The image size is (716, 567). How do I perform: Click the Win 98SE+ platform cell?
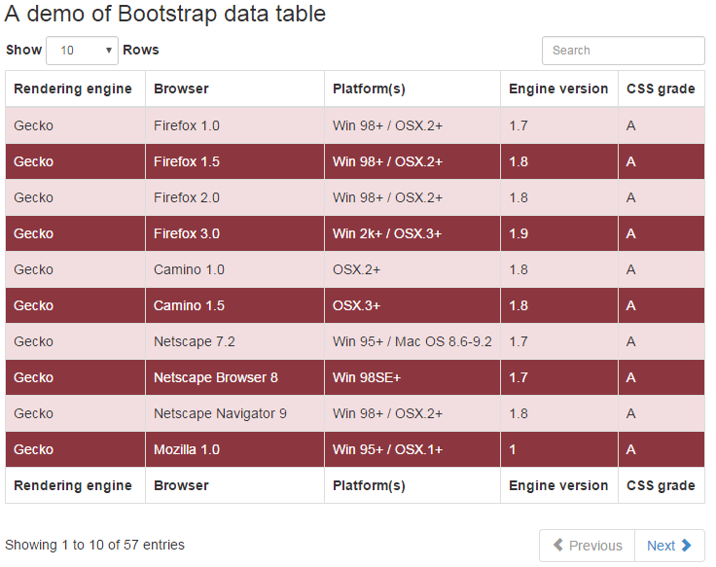pos(412,377)
